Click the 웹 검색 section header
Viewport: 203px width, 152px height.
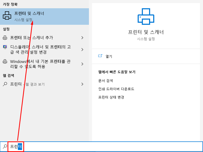pyautogui.click(x=8, y=76)
